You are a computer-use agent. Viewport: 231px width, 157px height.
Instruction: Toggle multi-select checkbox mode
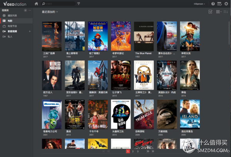210,12
